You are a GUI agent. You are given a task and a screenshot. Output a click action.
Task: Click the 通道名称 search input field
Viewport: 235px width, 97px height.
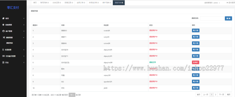coord(212,18)
